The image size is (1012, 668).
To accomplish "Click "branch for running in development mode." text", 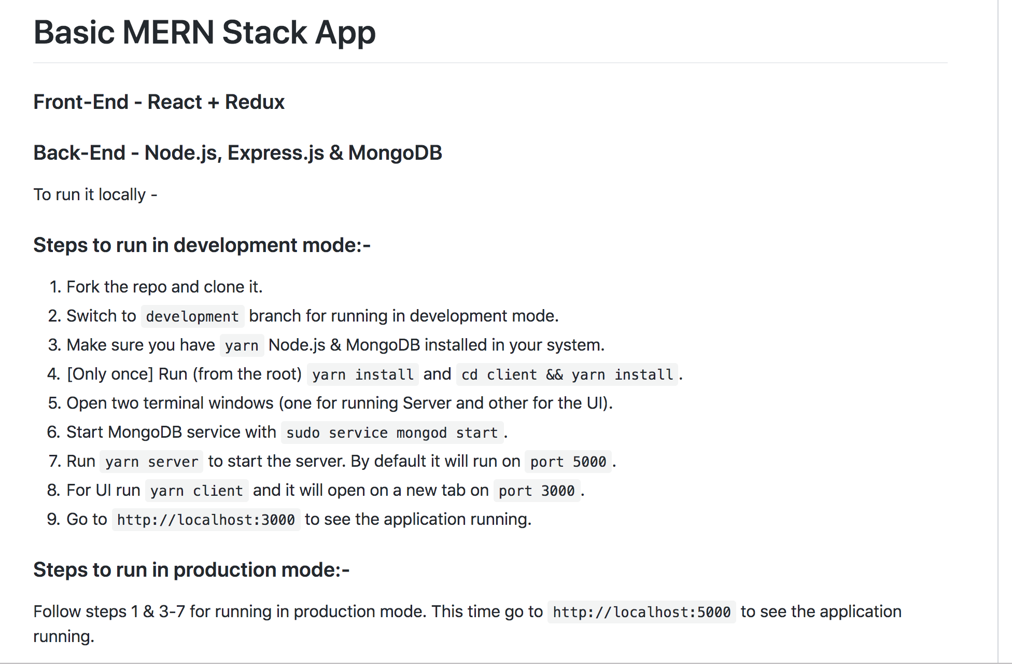I will click(404, 316).
